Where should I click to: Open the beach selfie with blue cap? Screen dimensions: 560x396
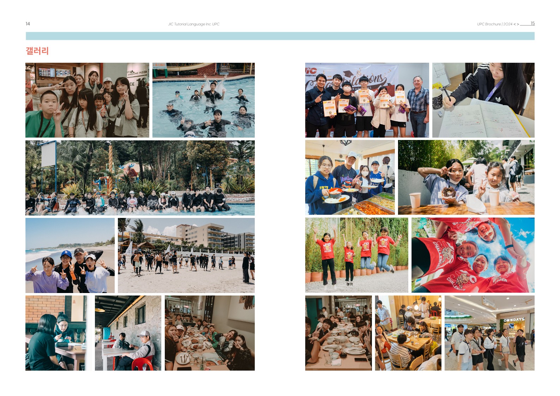click(x=70, y=255)
